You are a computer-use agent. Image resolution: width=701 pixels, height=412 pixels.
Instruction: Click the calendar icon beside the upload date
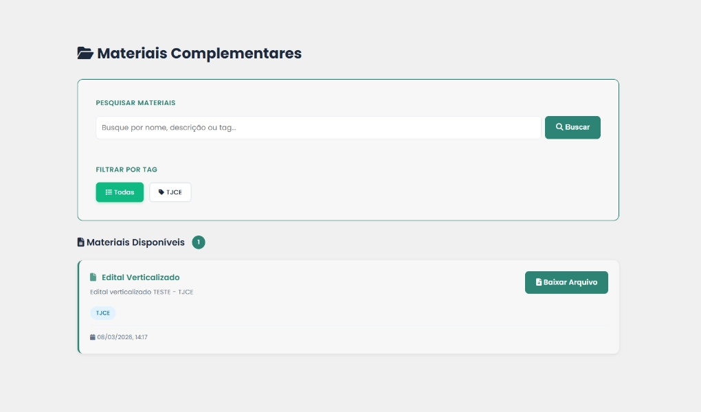pyautogui.click(x=93, y=337)
